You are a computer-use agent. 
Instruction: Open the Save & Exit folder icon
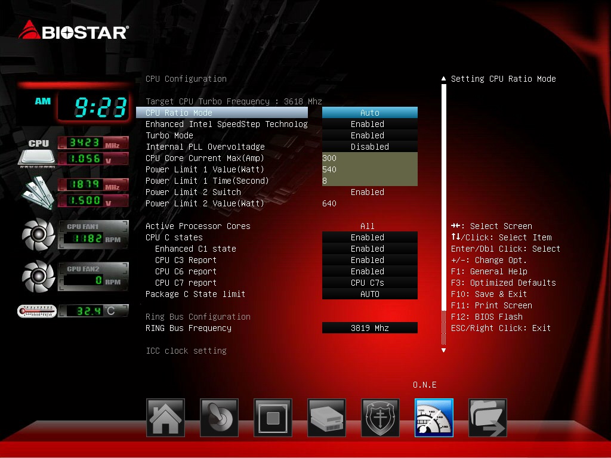tap(487, 417)
